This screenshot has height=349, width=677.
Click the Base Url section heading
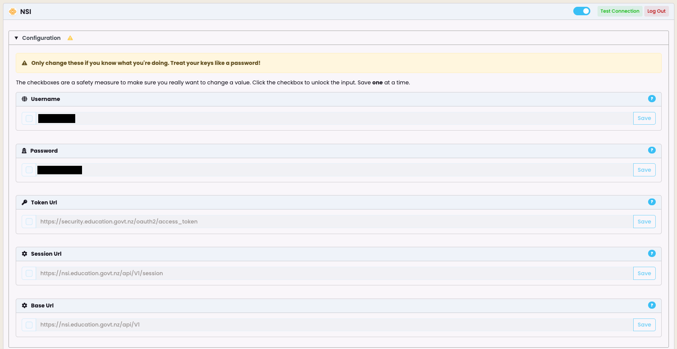[42, 306]
